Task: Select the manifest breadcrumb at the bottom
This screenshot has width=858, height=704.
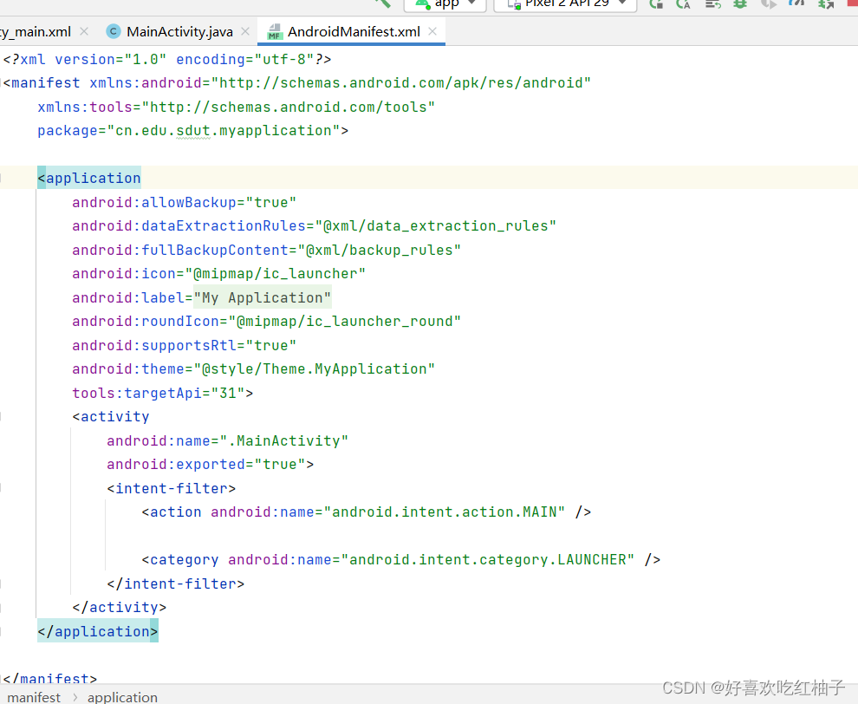Action: pyautogui.click(x=33, y=697)
